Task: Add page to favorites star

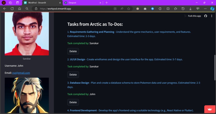Action: (129, 9)
